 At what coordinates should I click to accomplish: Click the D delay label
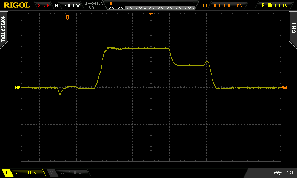pos(205,6)
